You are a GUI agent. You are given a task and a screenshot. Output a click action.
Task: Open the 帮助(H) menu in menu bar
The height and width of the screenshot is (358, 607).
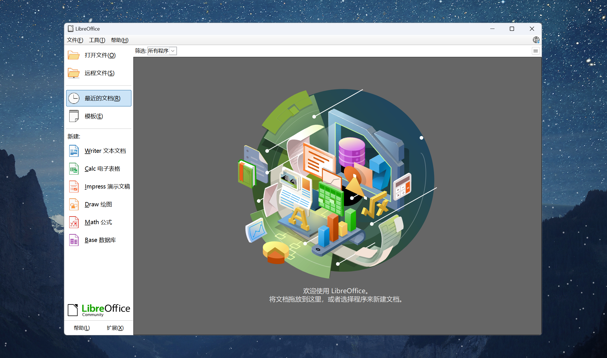pyautogui.click(x=120, y=40)
